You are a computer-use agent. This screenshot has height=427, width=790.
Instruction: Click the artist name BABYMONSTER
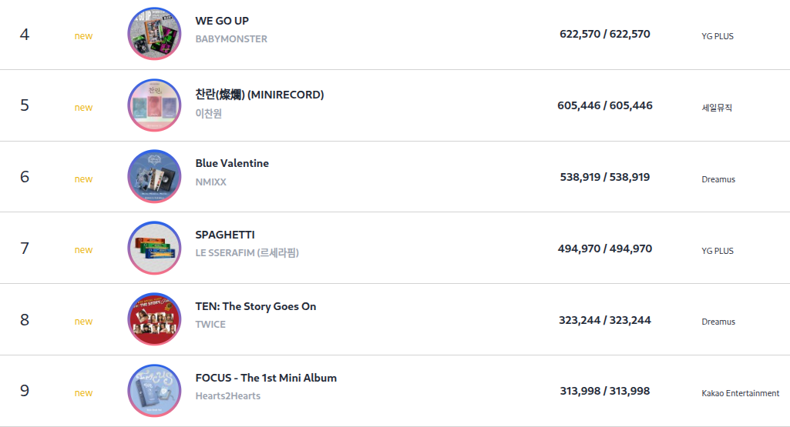231,39
